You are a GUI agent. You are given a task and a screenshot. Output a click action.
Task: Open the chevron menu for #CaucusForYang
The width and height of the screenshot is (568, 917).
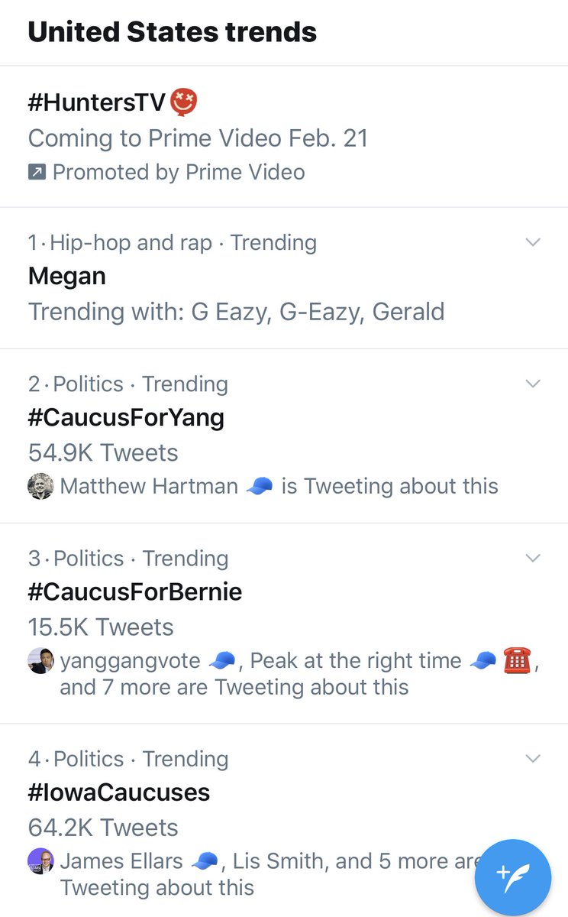pyautogui.click(x=534, y=384)
